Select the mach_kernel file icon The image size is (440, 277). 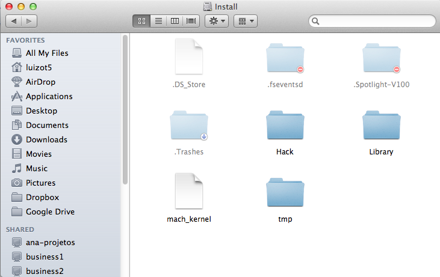(189, 190)
